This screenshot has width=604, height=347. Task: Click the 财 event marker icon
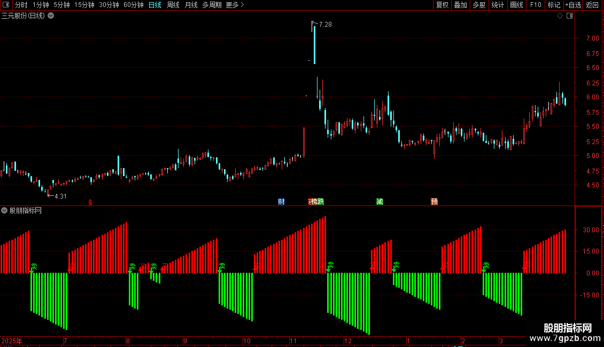281,202
